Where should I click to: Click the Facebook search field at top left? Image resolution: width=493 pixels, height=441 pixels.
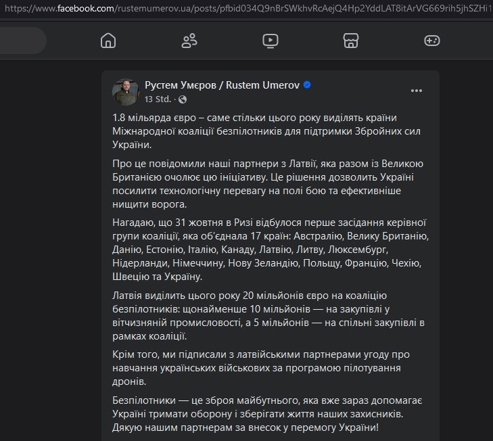(20, 41)
